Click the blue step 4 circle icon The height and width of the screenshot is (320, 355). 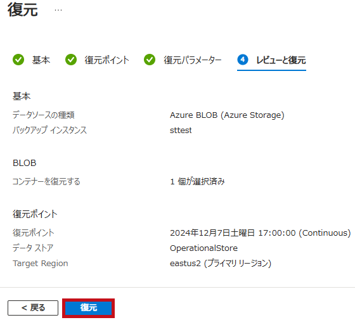pyautogui.click(x=243, y=60)
